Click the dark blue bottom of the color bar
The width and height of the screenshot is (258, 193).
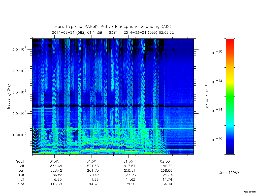[x=230, y=150]
